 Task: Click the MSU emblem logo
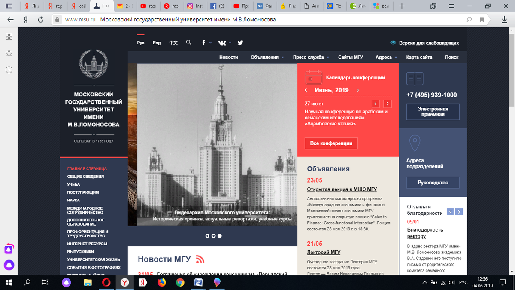[94, 64]
